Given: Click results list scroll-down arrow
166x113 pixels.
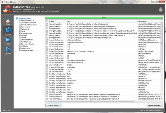Looking at the screenshot, I should (x=161, y=99).
